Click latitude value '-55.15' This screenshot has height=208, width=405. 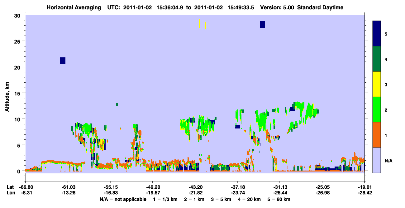point(110,187)
